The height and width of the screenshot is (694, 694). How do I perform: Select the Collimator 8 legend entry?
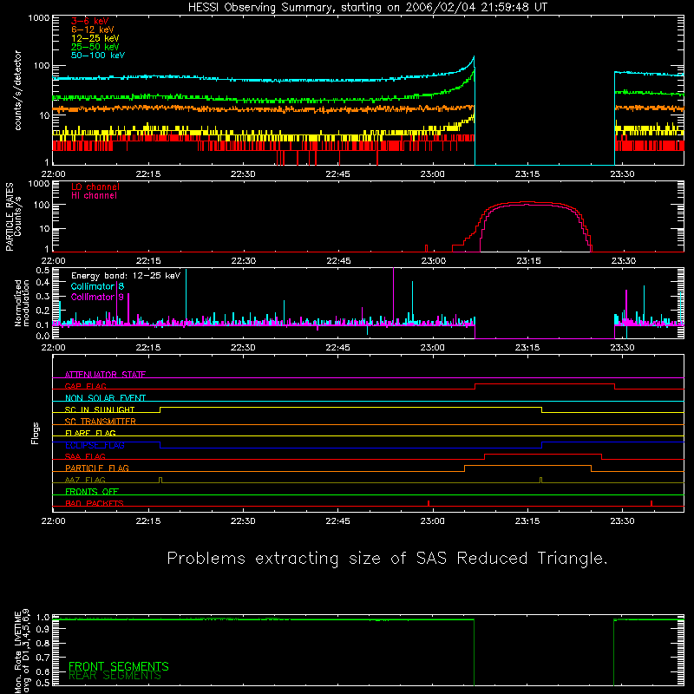[x=97, y=286]
